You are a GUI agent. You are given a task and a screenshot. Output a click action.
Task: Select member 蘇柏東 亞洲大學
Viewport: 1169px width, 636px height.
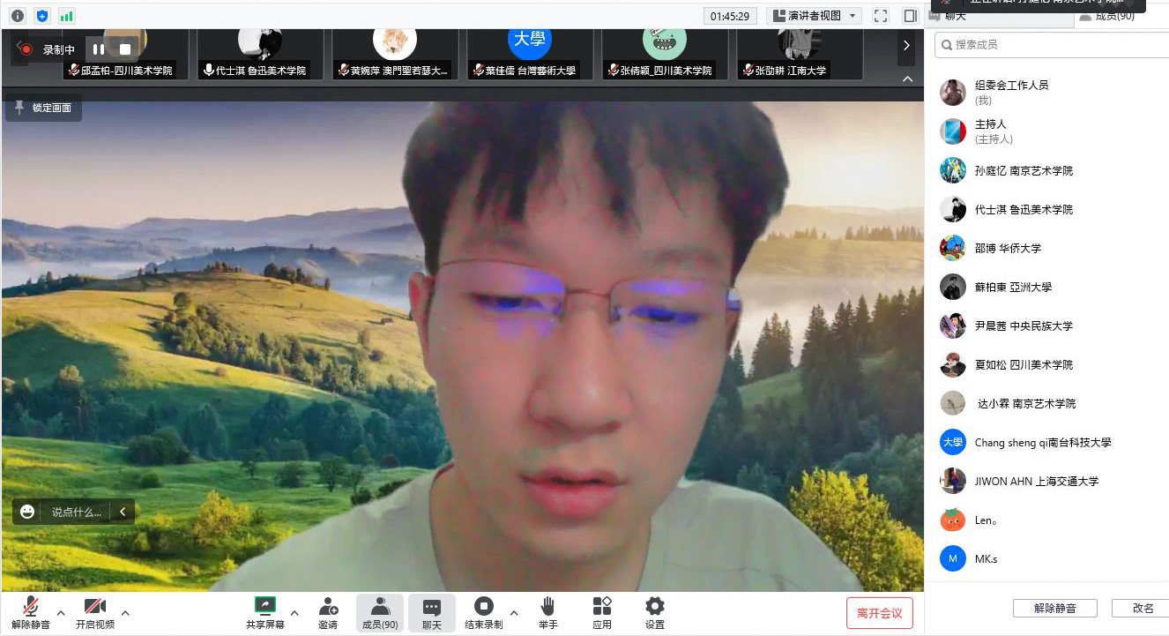[1047, 287]
